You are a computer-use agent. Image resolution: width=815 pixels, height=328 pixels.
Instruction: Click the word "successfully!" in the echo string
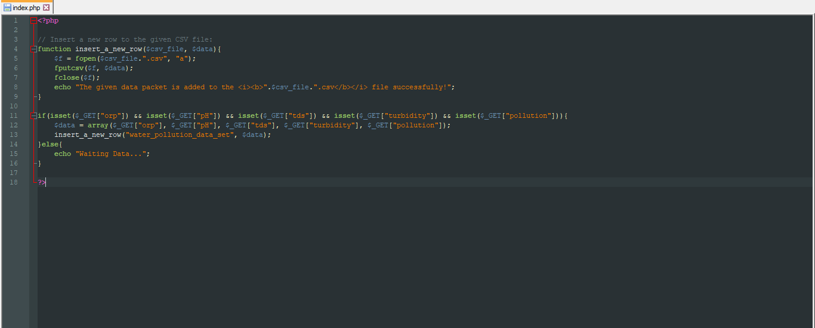pyautogui.click(x=425, y=87)
